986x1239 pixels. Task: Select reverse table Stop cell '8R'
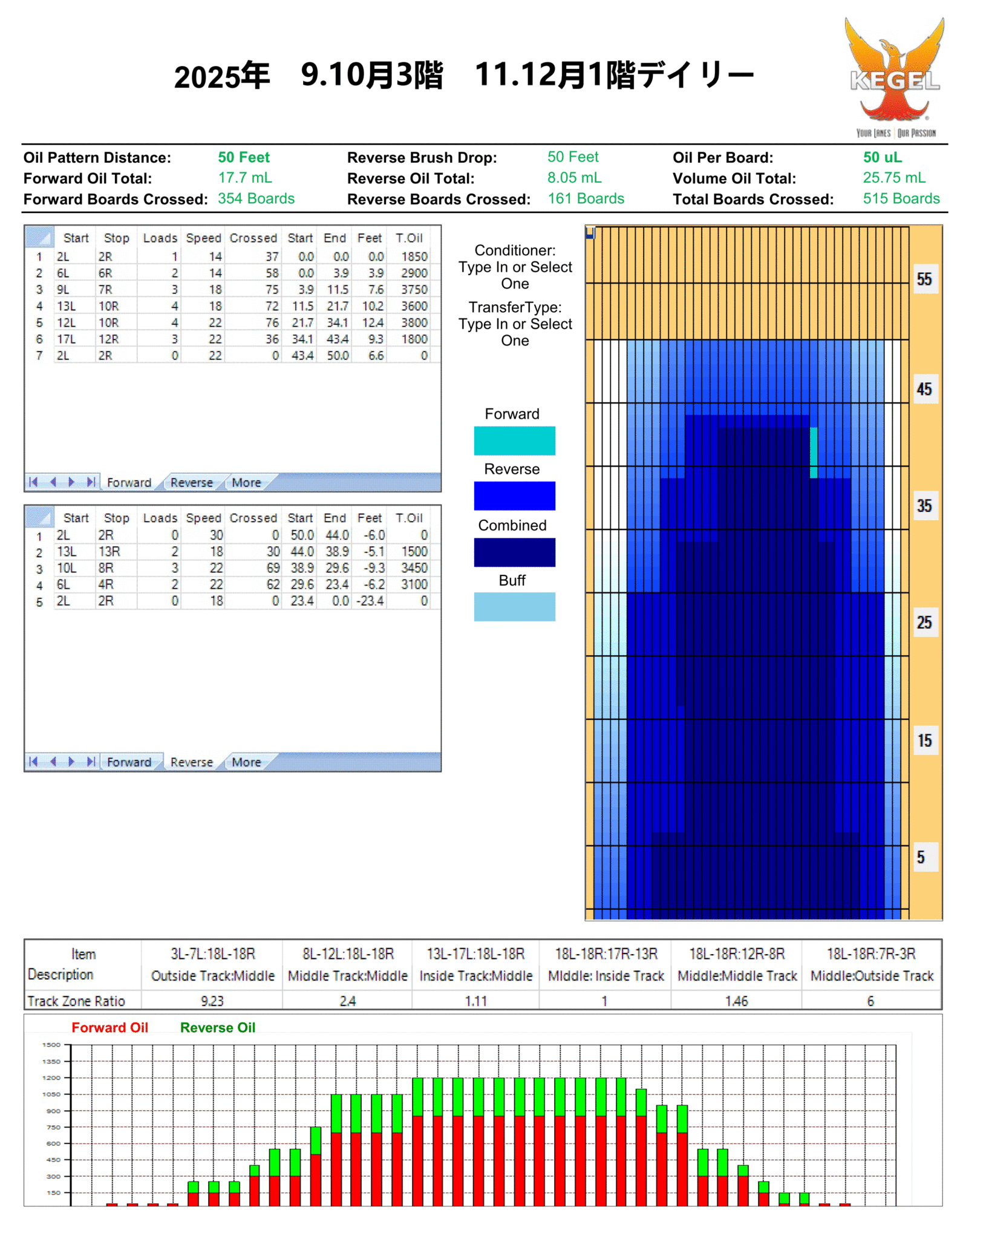click(x=116, y=567)
